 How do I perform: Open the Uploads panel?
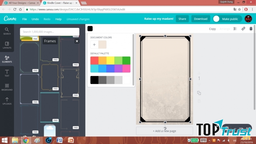(x=7, y=101)
